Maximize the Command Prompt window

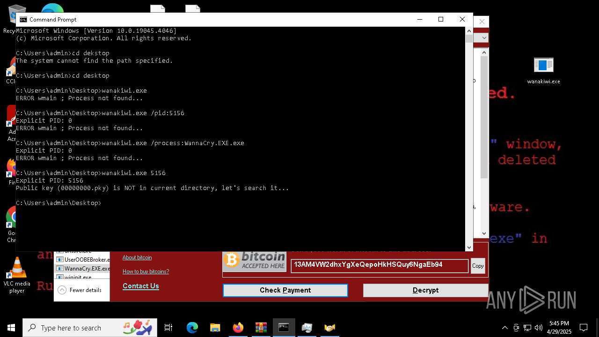[x=441, y=19]
